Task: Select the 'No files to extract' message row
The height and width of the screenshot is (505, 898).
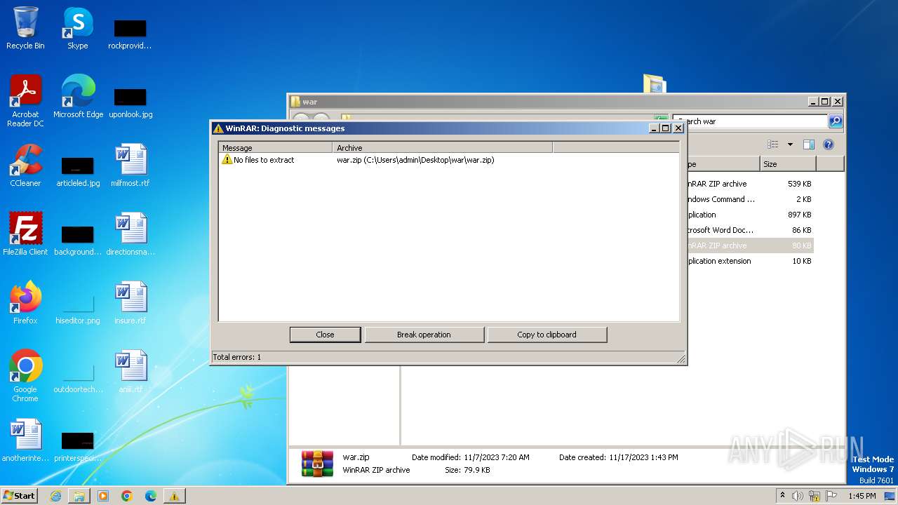Action: click(257, 160)
